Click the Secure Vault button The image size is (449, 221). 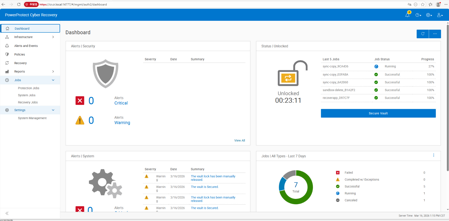click(x=378, y=113)
